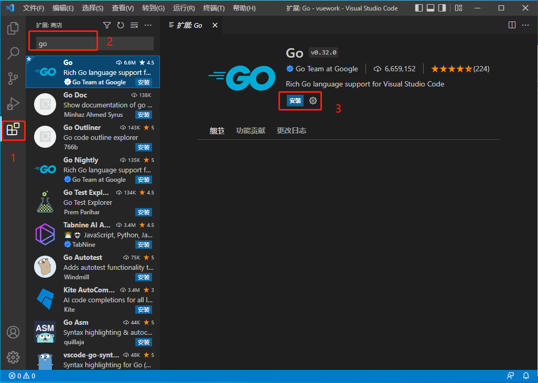
Task: Open the 文件 menu
Action: (x=34, y=8)
